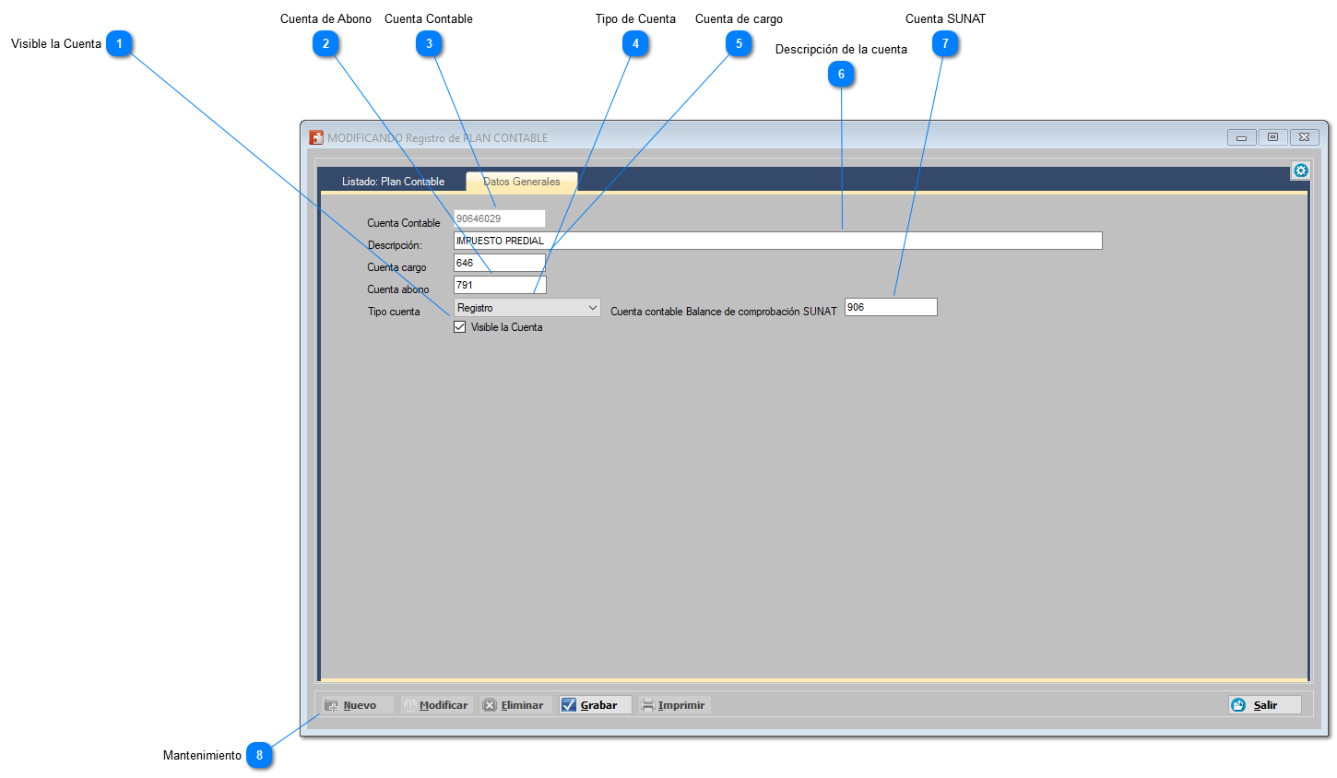Screen dimensions: 1337x778
Task: Select the Datos Generales tab
Action: (522, 182)
